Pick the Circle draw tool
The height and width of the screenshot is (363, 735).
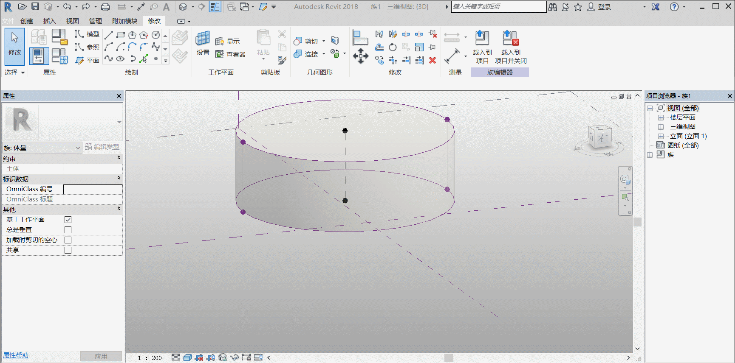point(156,35)
